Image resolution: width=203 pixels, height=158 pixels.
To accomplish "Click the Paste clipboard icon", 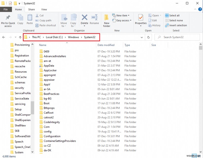I will click(x=30, y=17).
